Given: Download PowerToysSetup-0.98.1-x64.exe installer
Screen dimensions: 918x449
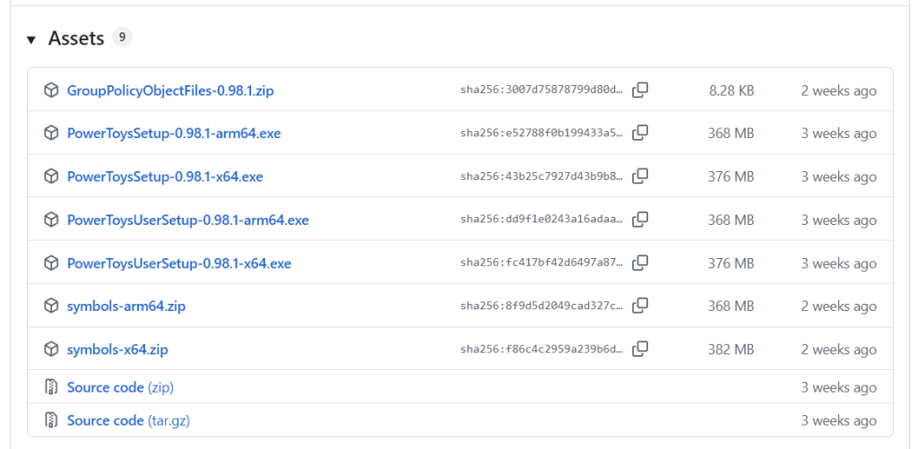Looking at the screenshot, I should coord(165,177).
